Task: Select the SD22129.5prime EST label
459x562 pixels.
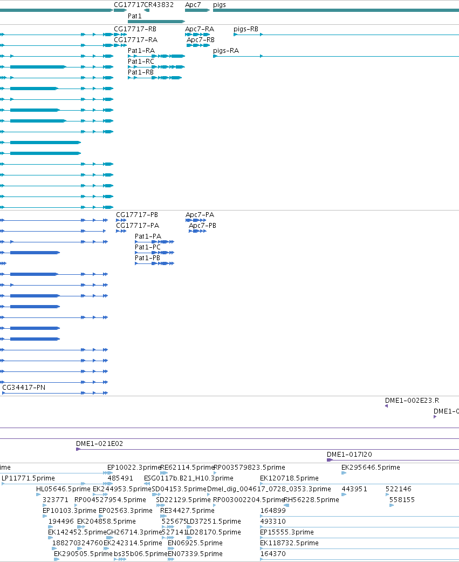Action: click(183, 499)
